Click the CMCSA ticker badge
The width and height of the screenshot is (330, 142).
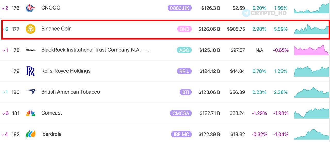coord(181,113)
